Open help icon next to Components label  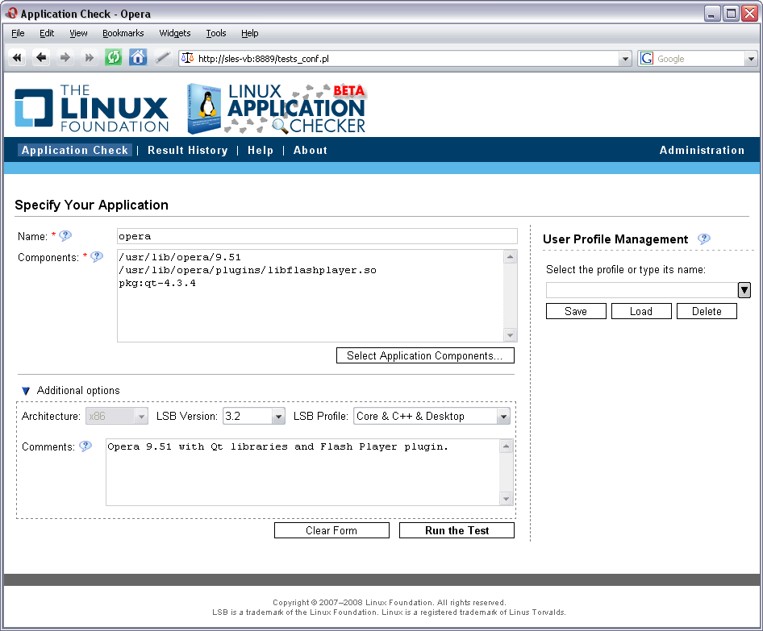(x=97, y=257)
